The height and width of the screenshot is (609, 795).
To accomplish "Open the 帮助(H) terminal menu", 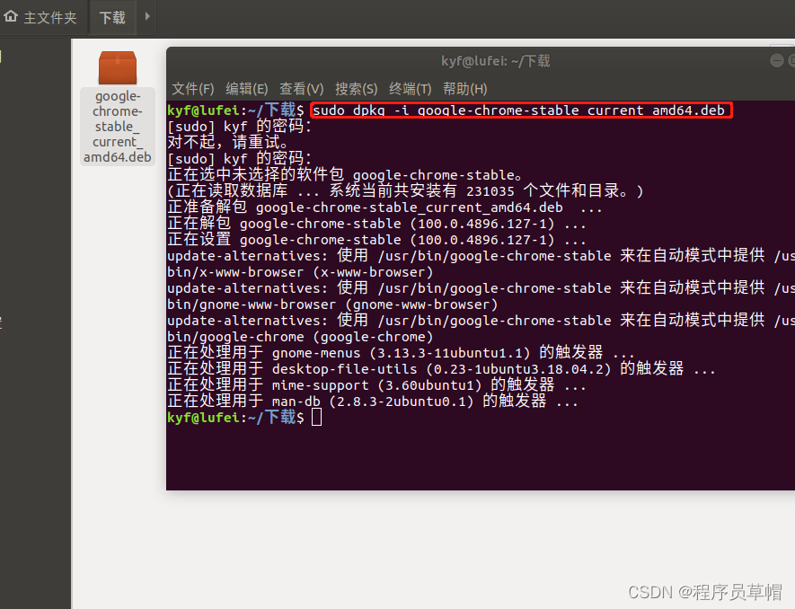I will [465, 89].
